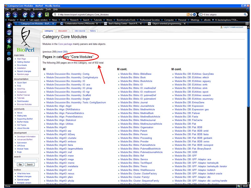Close the Collaboration home PBworks tab

point(97,24)
